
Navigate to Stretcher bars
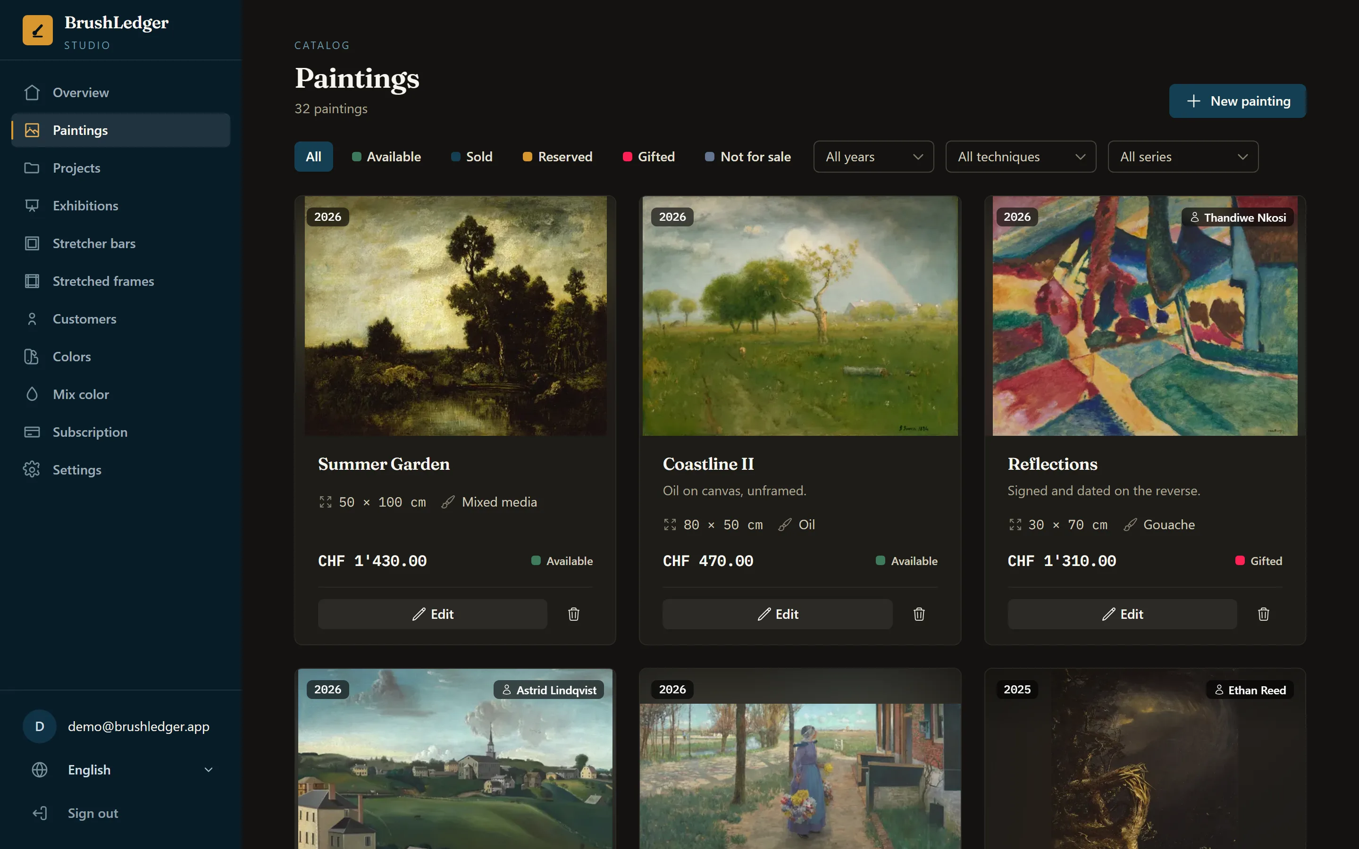[x=121, y=243]
